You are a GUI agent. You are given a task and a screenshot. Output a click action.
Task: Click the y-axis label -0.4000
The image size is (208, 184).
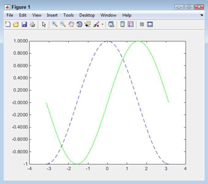(20, 127)
